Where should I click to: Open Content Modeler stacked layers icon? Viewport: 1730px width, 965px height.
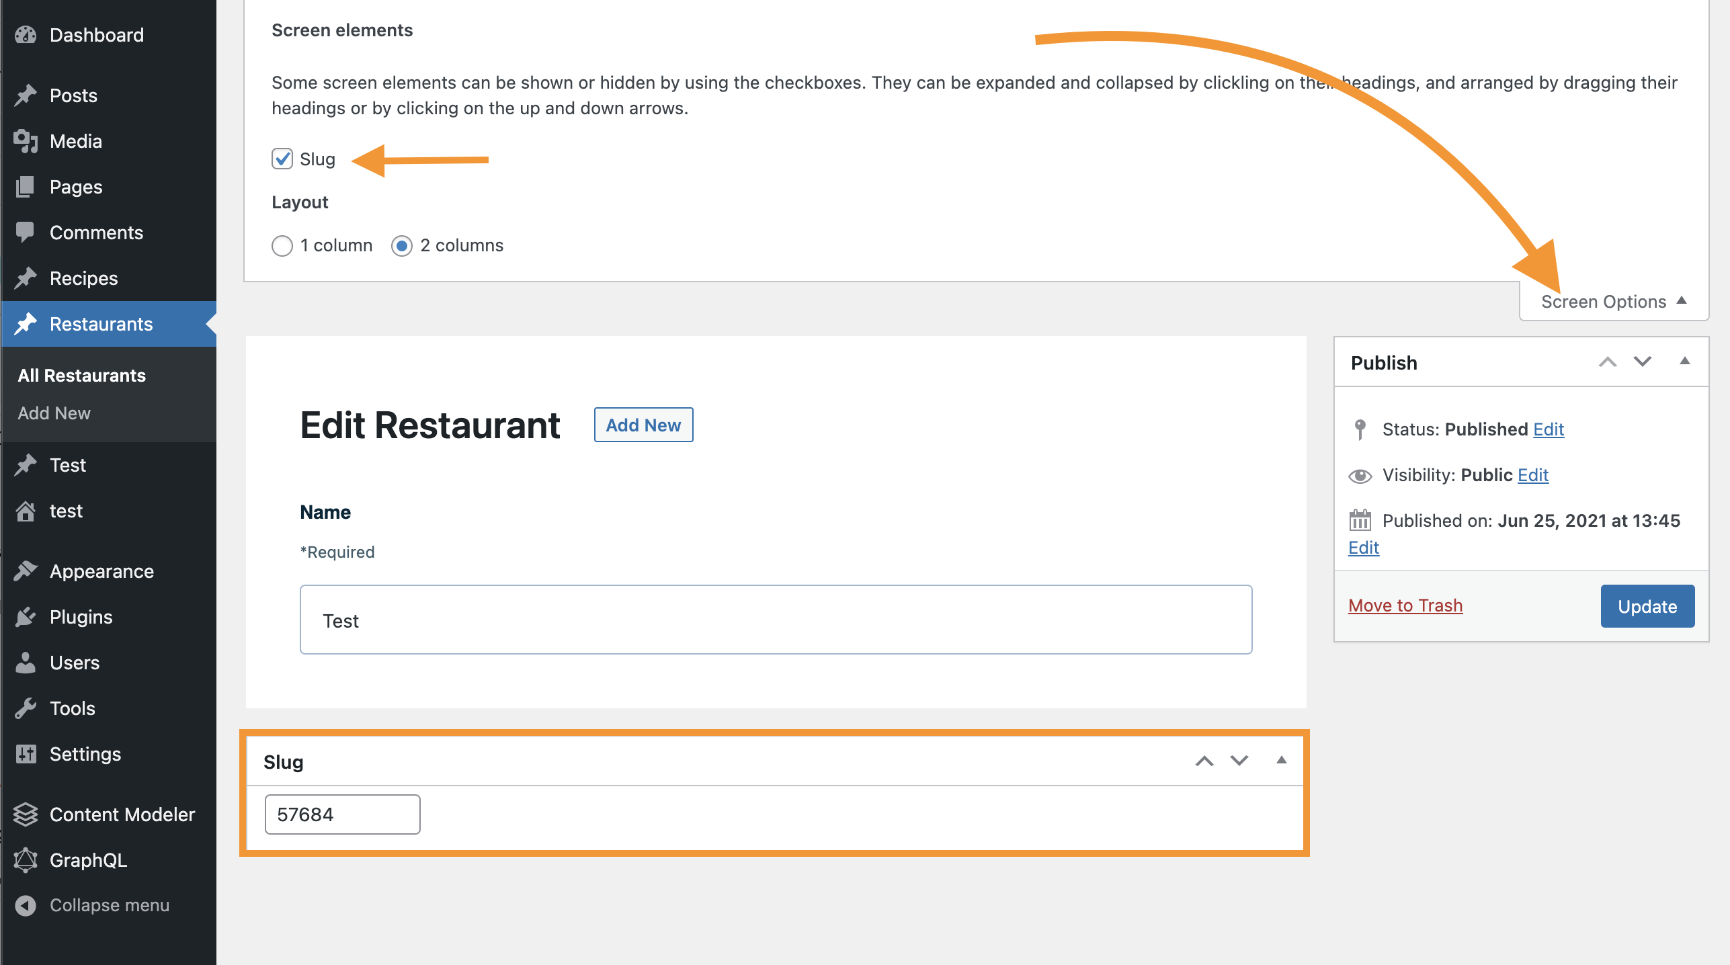(26, 814)
